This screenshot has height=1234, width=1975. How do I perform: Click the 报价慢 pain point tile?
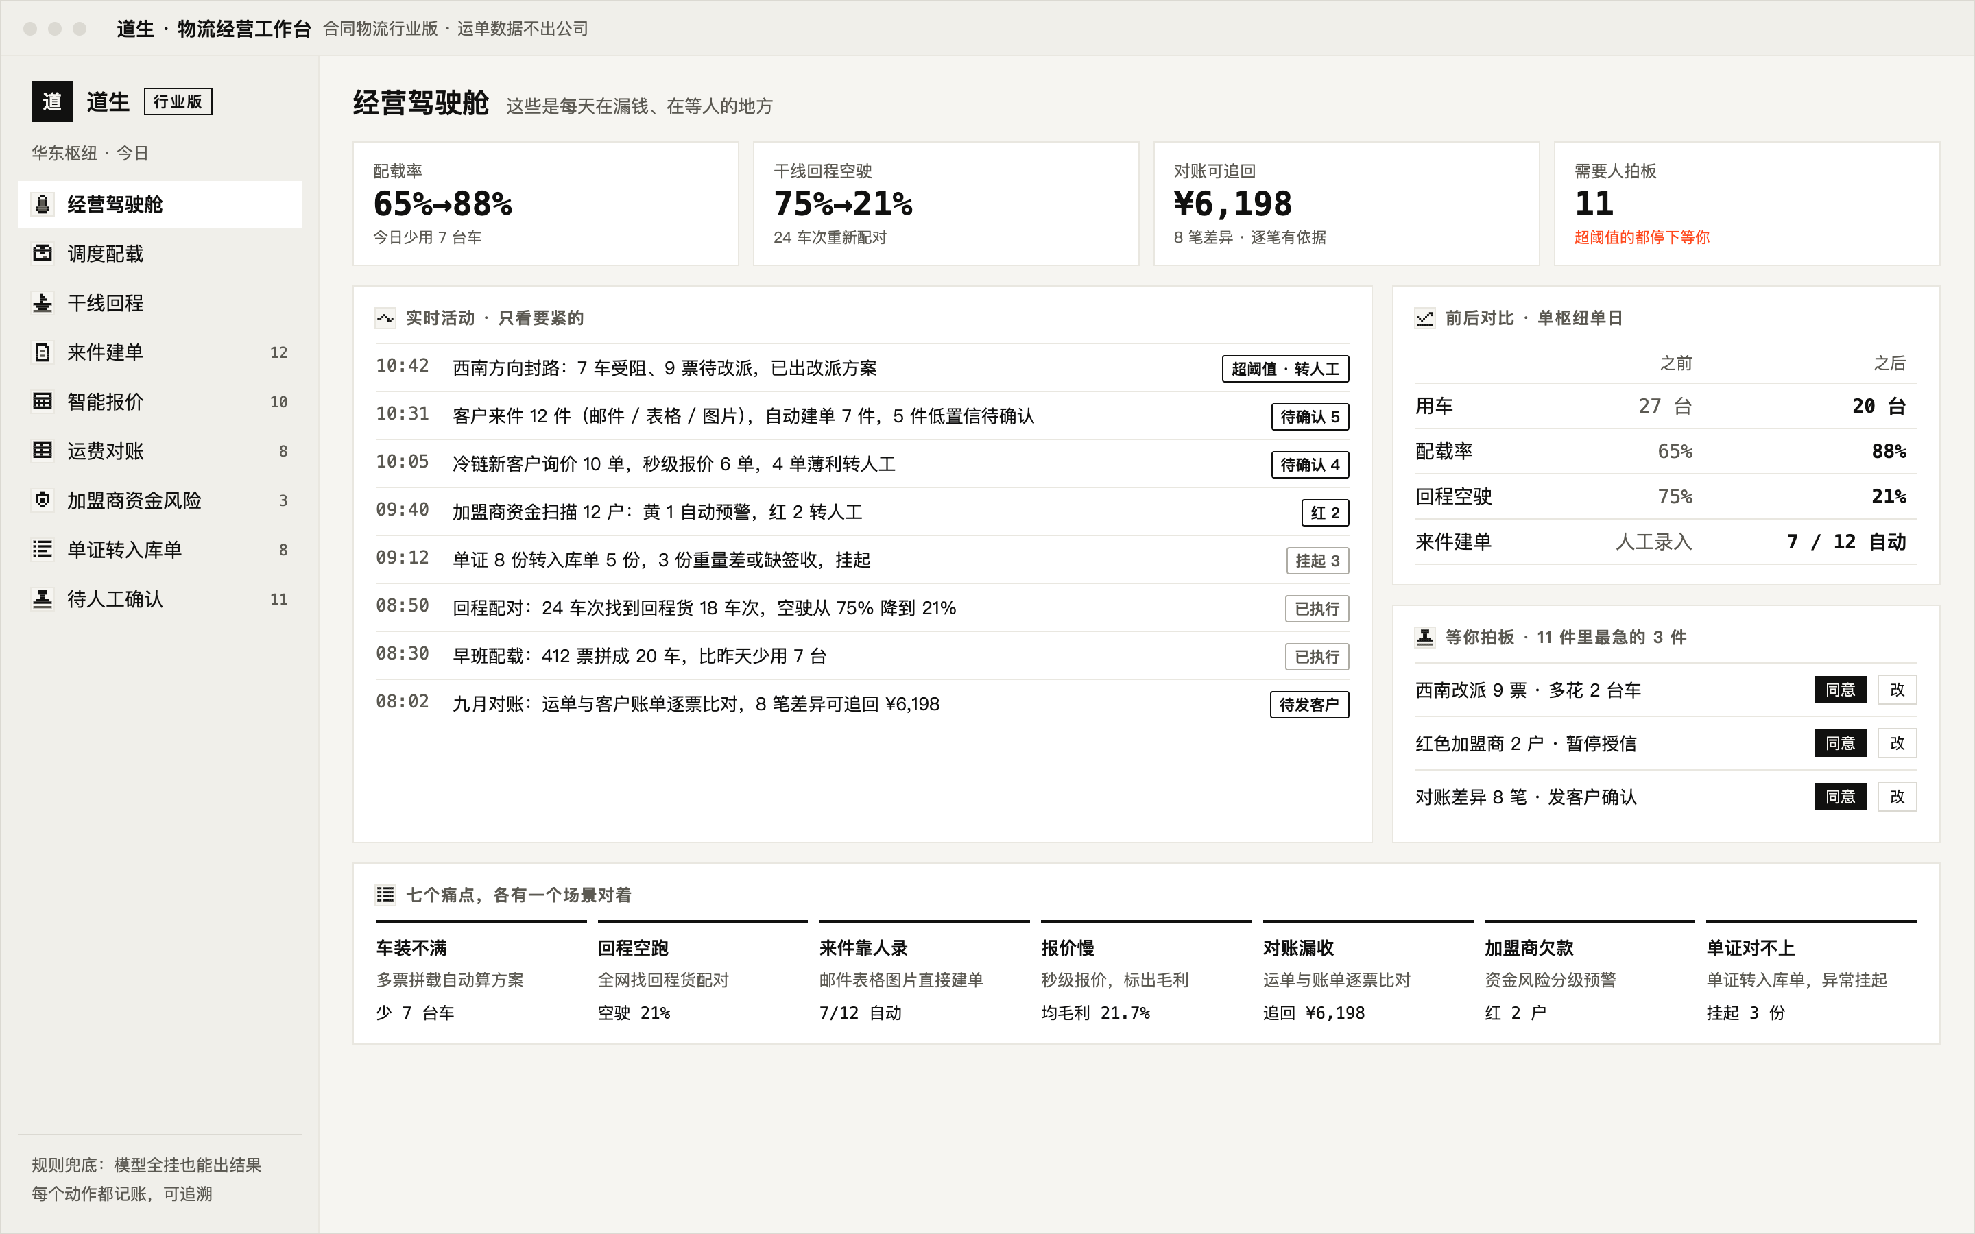click(1146, 972)
